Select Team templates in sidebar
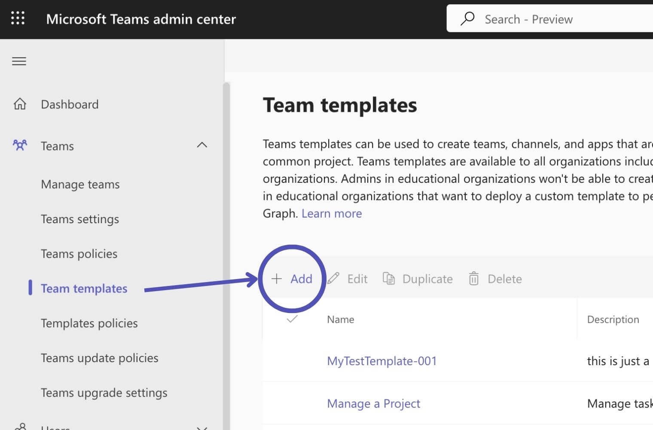This screenshot has height=430, width=653. (84, 288)
